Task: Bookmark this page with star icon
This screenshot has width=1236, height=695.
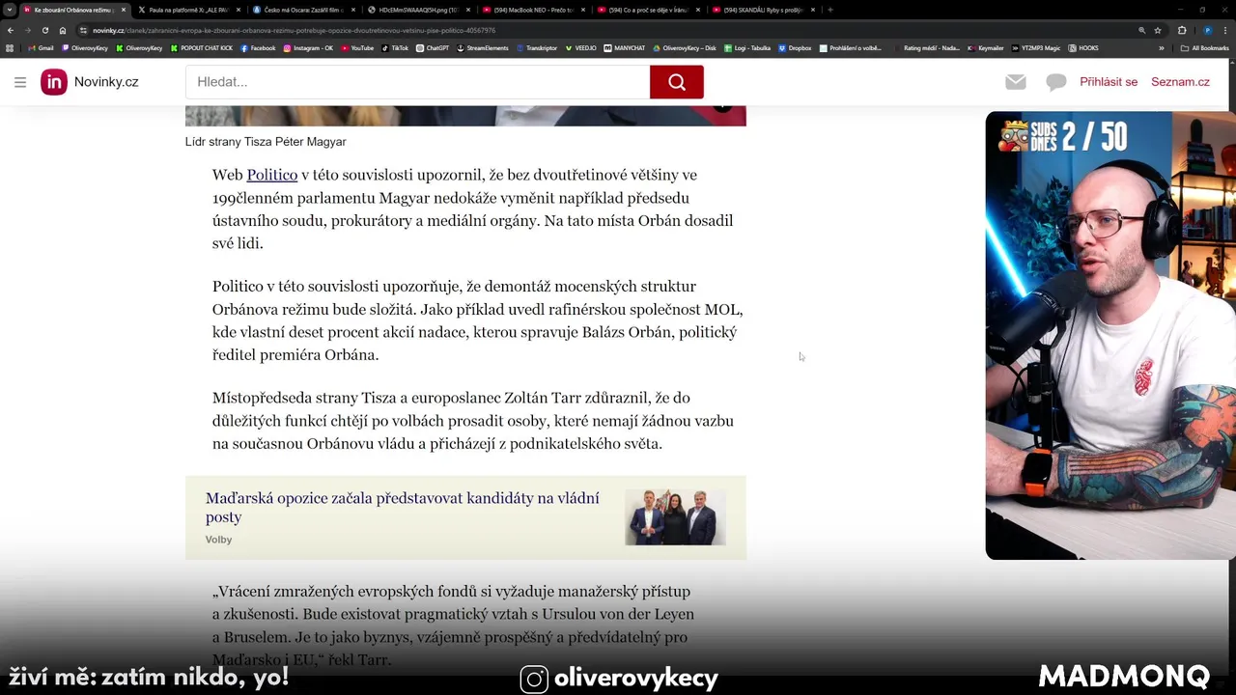Action: tap(1158, 30)
